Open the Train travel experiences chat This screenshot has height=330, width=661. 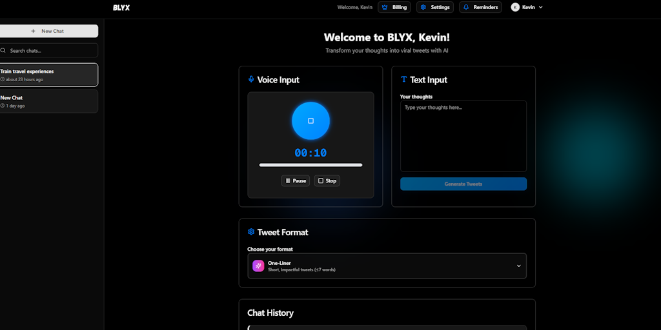pyautogui.click(x=49, y=75)
